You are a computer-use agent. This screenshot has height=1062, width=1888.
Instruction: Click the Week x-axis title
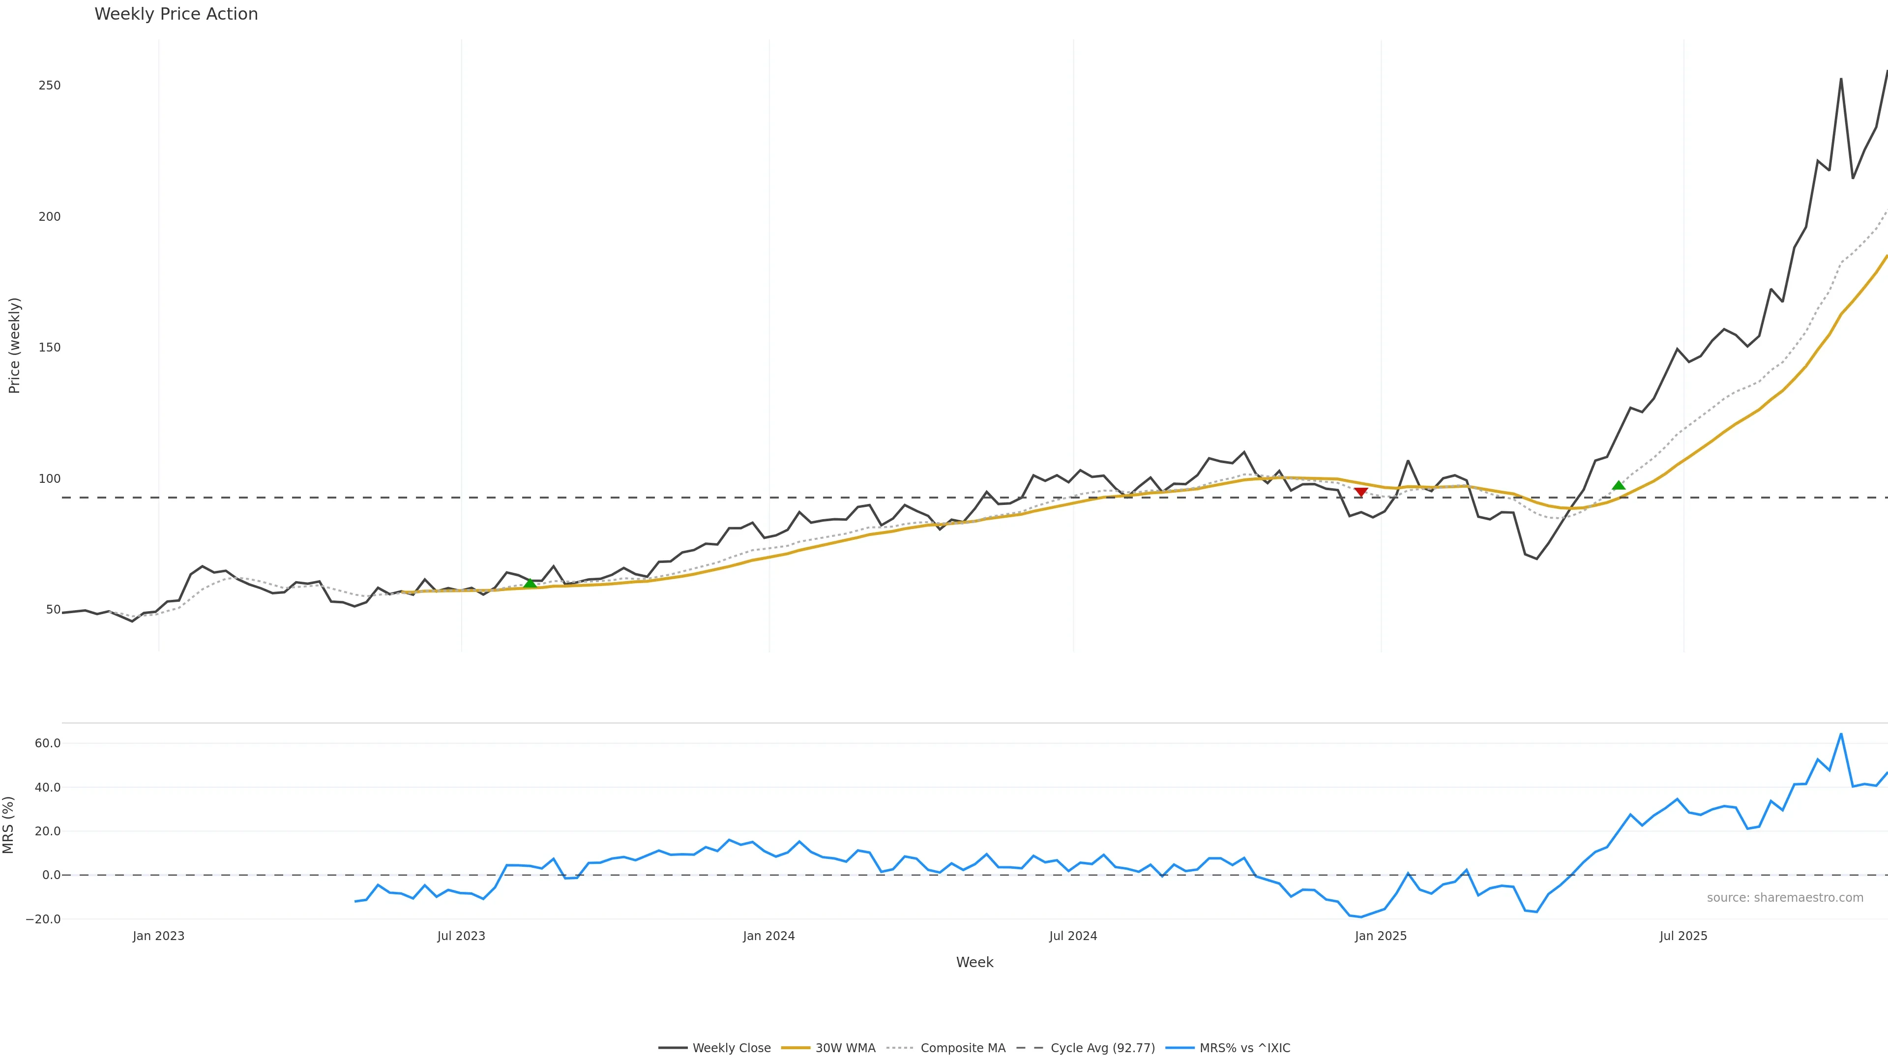pos(974,962)
